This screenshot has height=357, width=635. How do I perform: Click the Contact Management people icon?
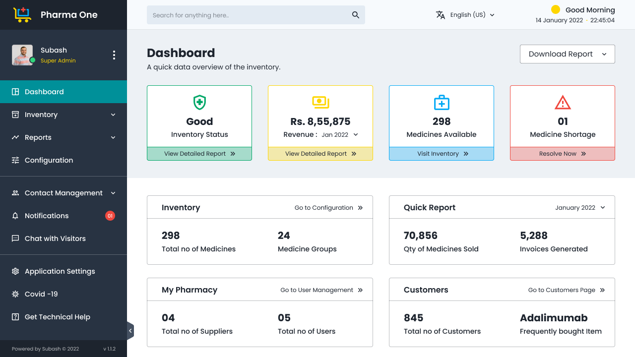(15, 193)
